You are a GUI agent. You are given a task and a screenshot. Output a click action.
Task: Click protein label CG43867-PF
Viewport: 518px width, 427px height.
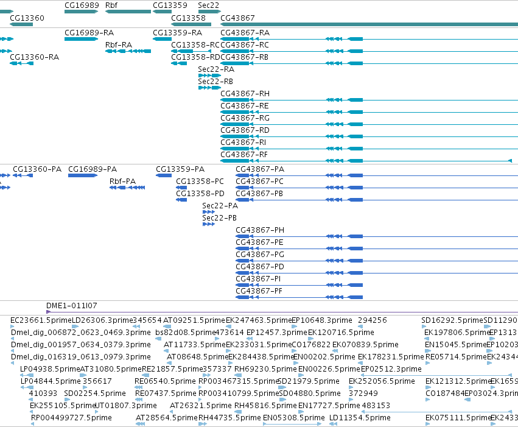pyautogui.click(x=259, y=292)
